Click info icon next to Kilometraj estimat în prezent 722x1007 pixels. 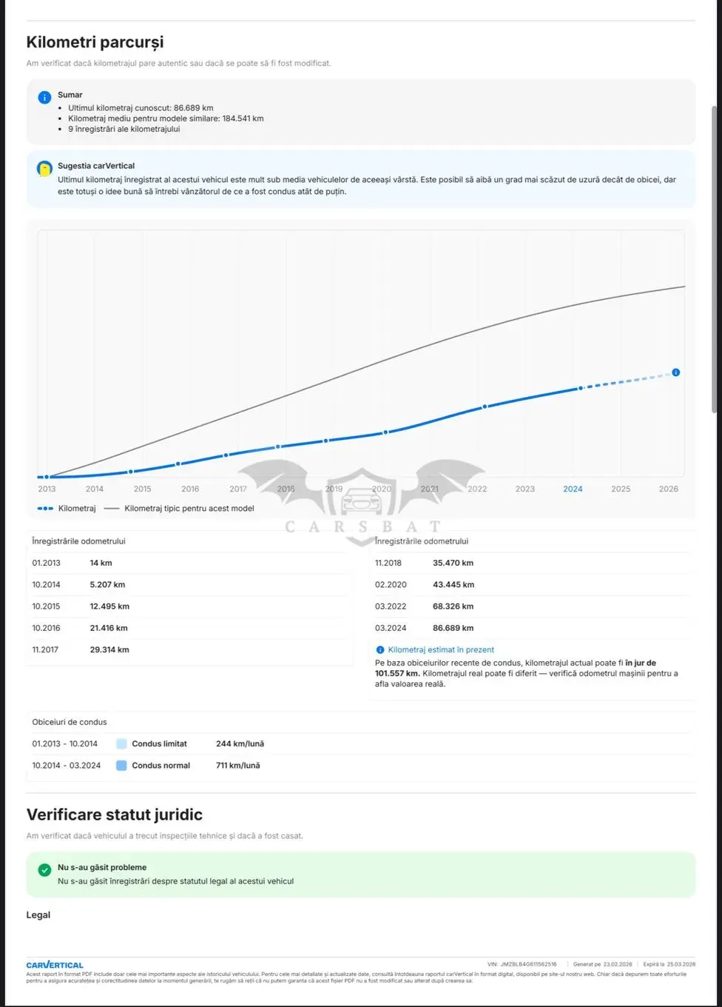pos(380,650)
